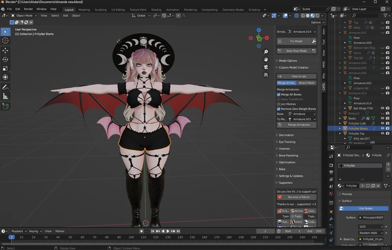Expand the Model Options panel

point(288,61)
